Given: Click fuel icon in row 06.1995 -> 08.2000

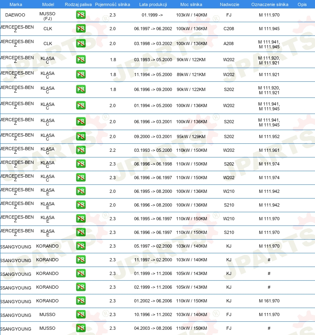Looking at the screenshot, I should [81, 191].
